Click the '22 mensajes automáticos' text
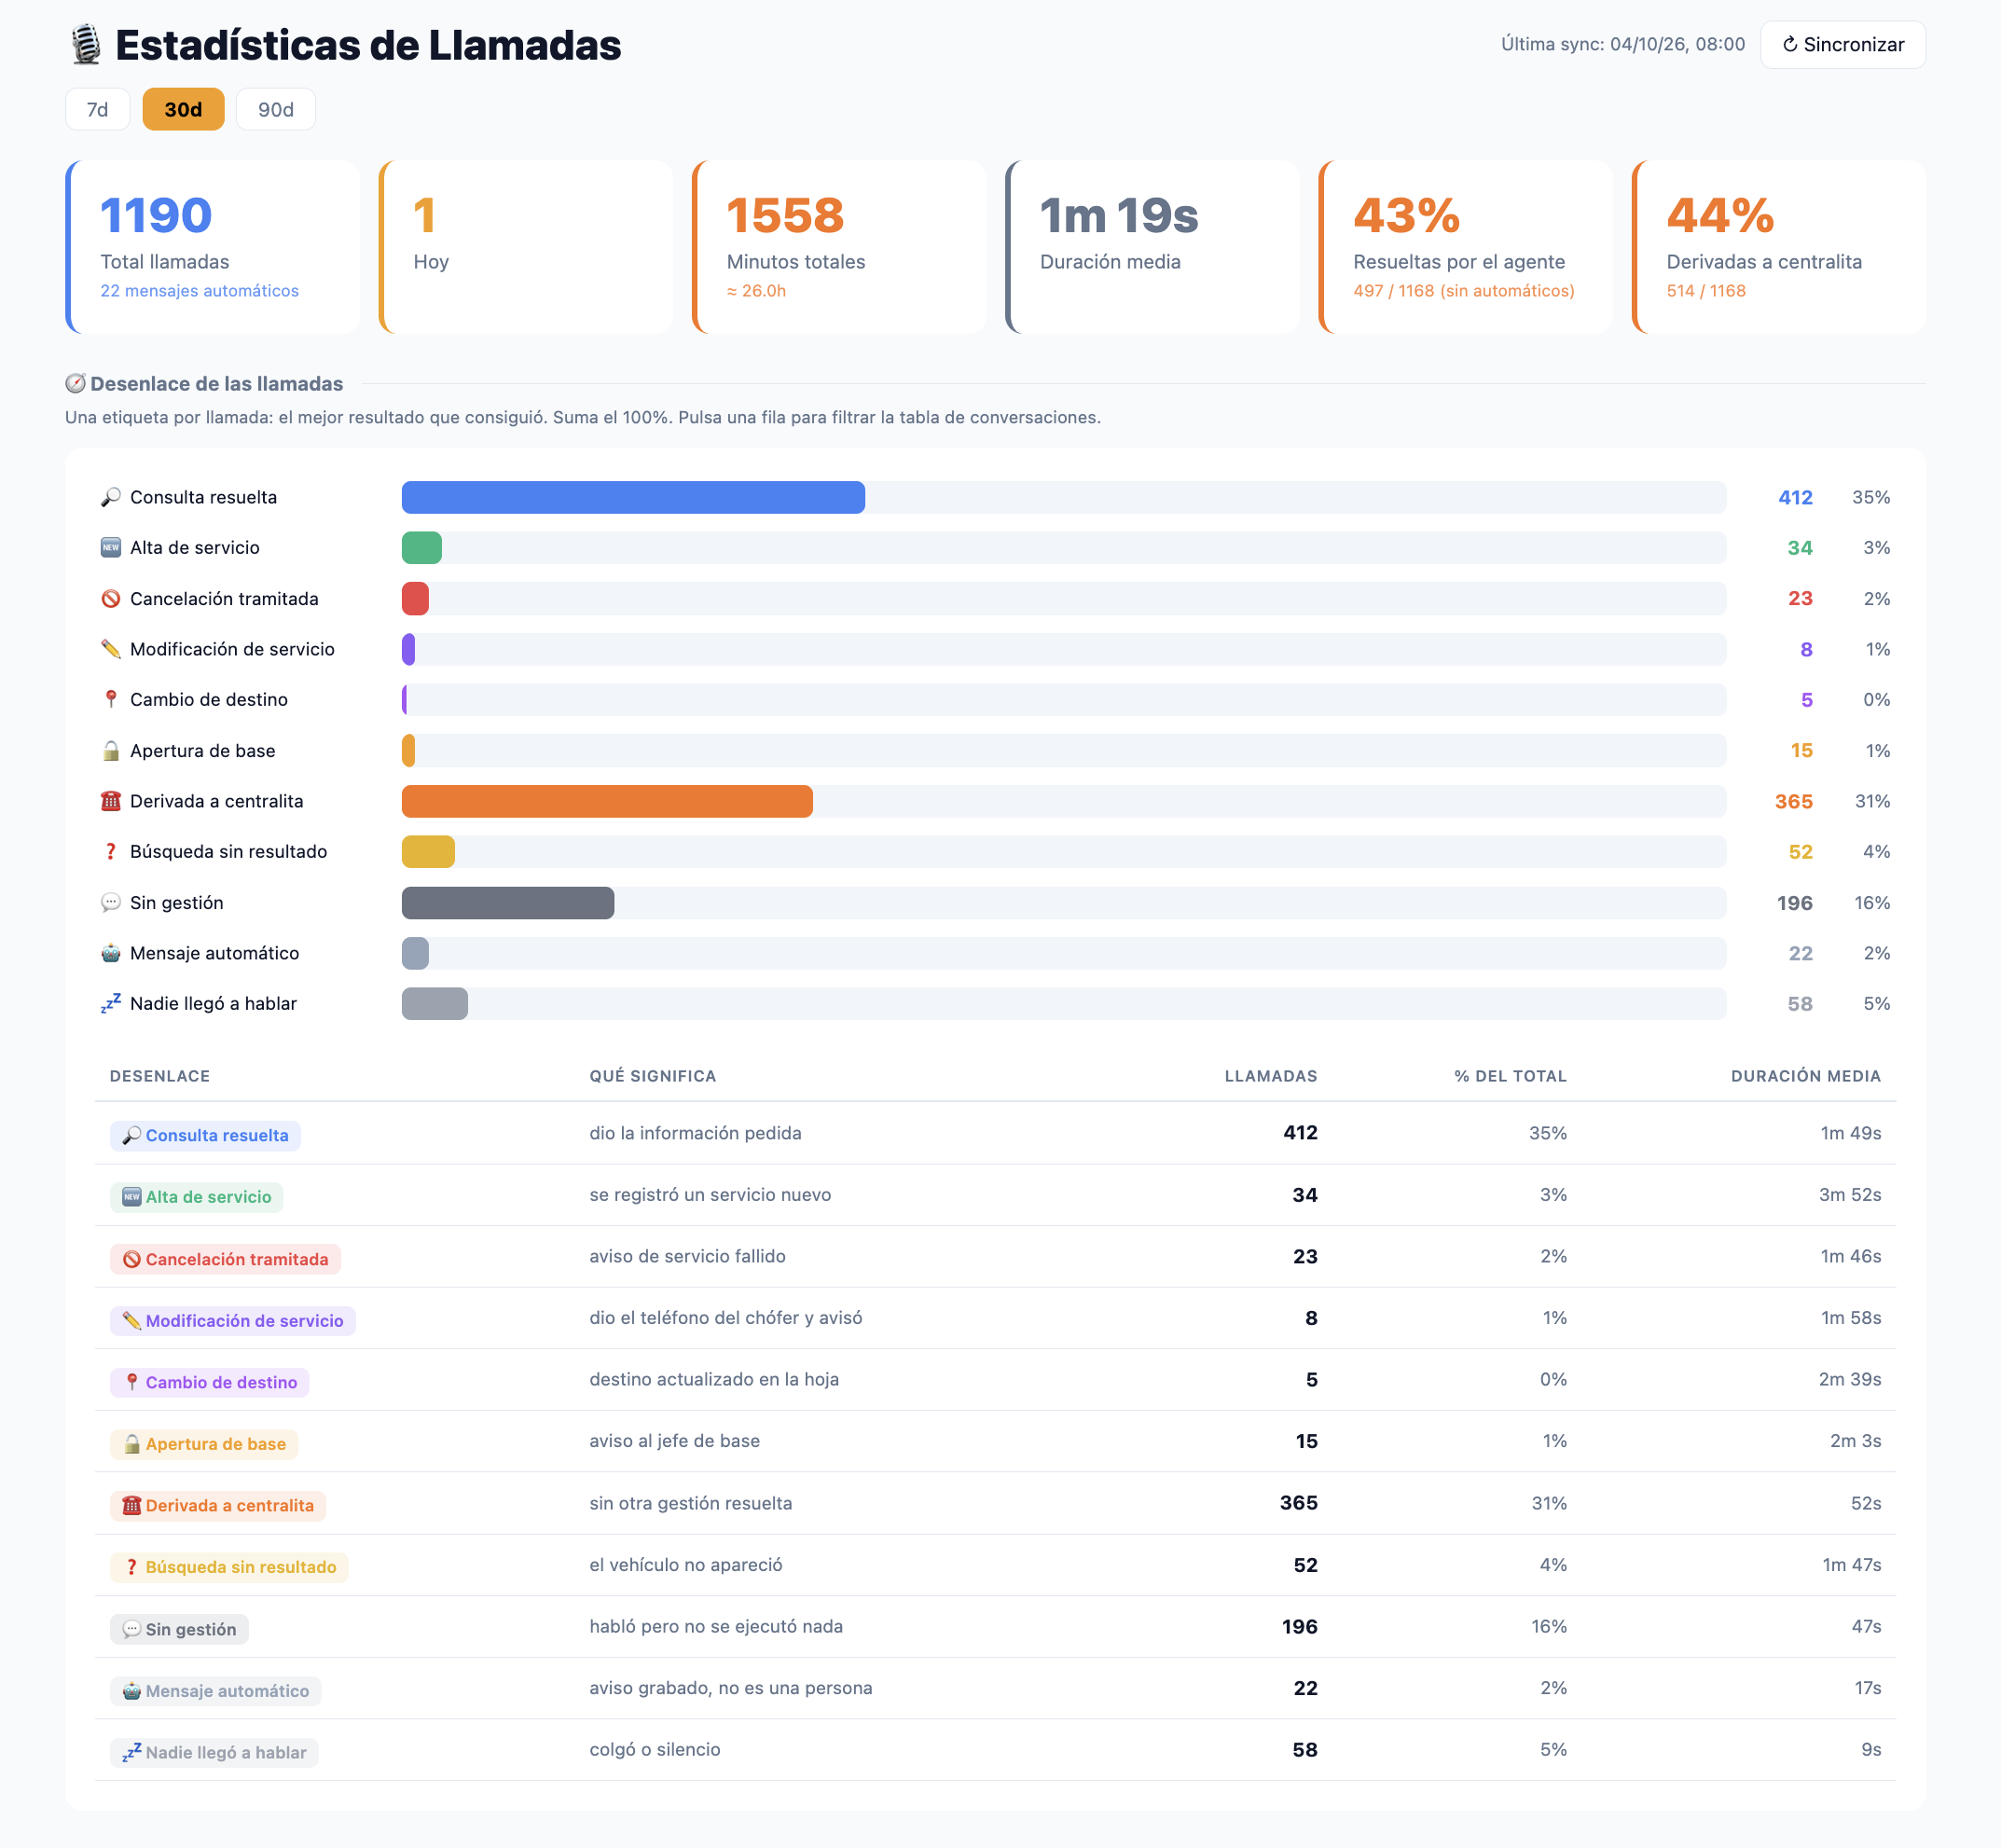The width and height of the screenshot is (2001, 1848). (x=199, y=291)
